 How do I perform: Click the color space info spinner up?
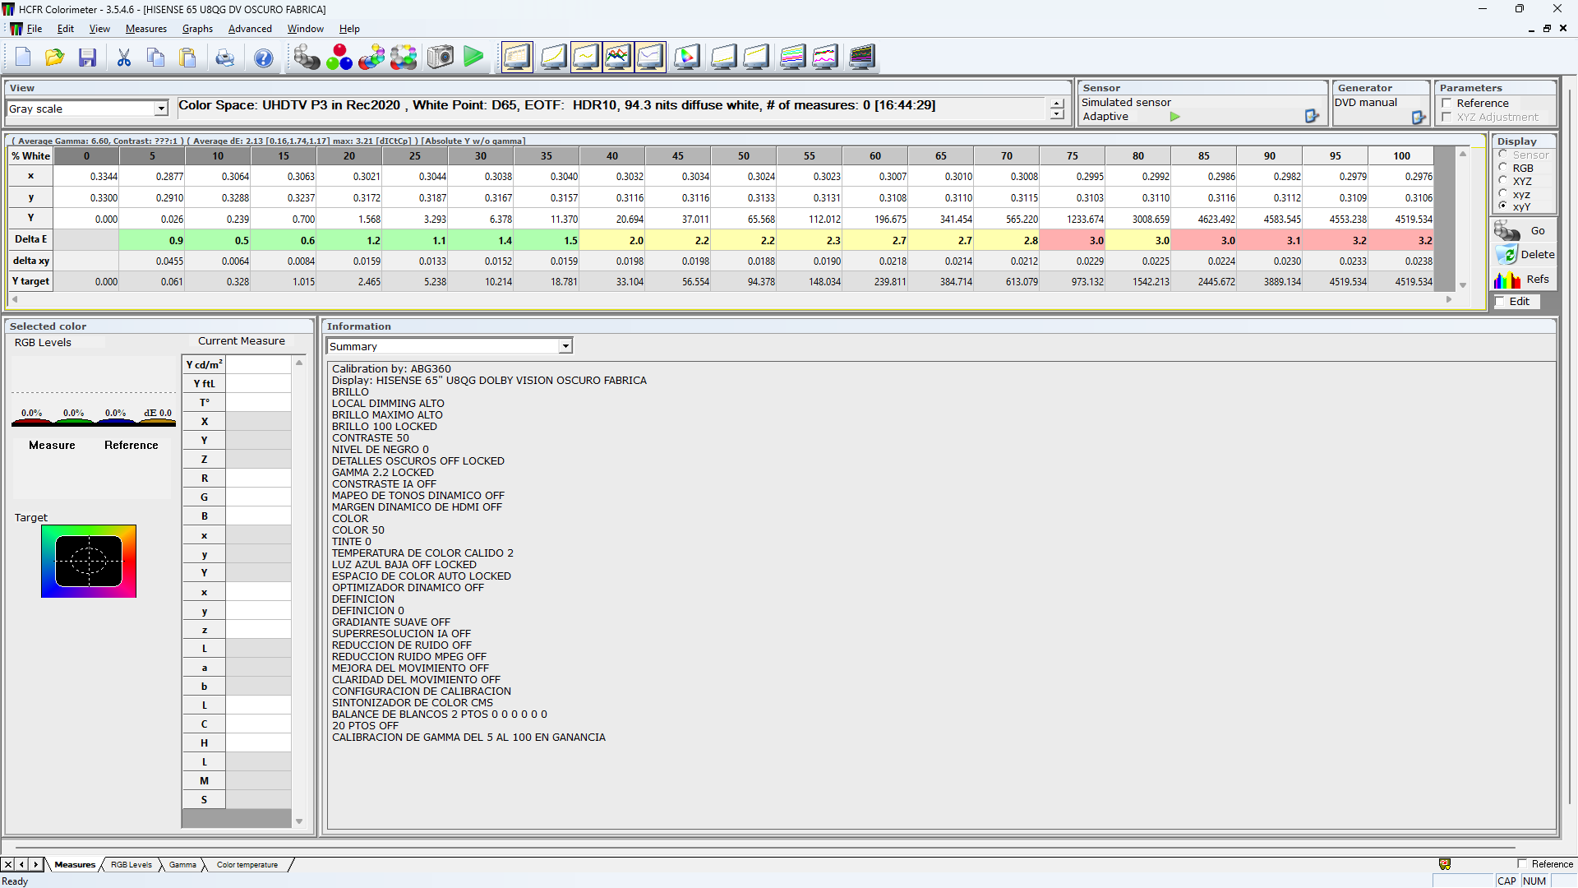pos(1057,104)
